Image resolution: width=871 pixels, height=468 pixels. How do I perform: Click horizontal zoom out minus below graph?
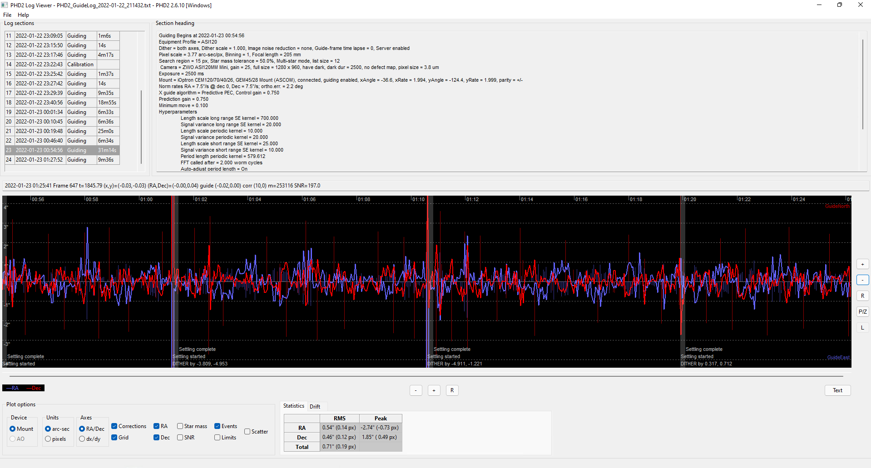416,390
